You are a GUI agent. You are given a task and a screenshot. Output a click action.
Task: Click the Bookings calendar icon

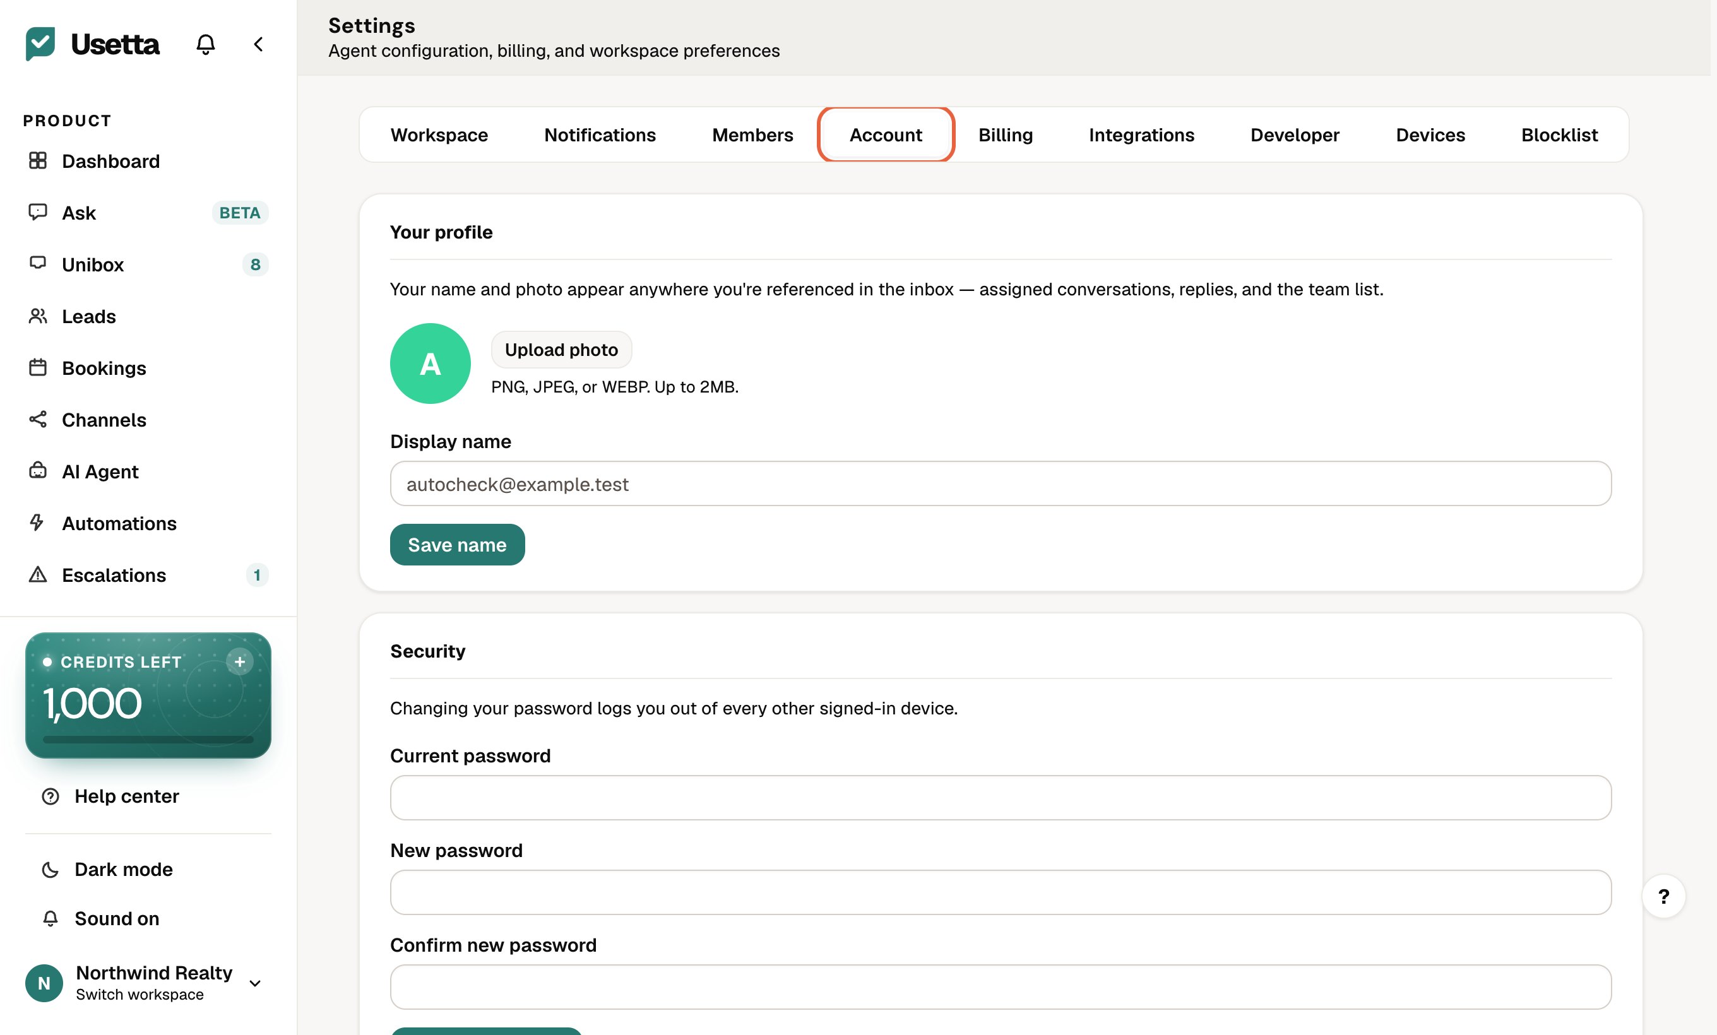click(38, 368)
